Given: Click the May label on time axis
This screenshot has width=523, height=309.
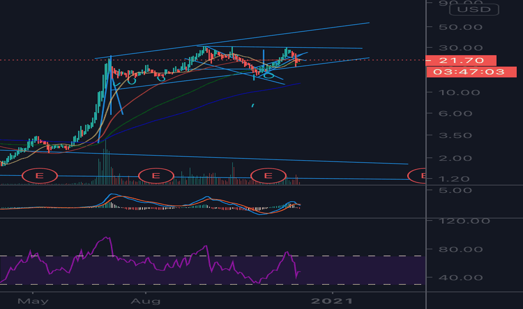Looking at the screenshot, I should [x=33, y=301].
